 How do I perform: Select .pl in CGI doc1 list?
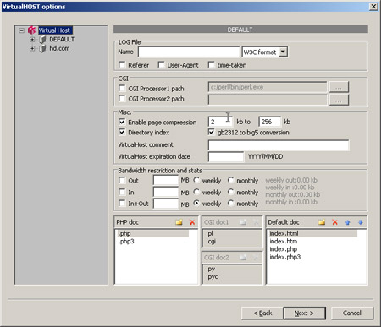[x=209, y=233]
